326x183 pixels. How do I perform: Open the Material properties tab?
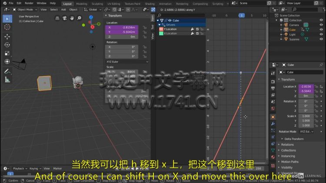point(273,157)
